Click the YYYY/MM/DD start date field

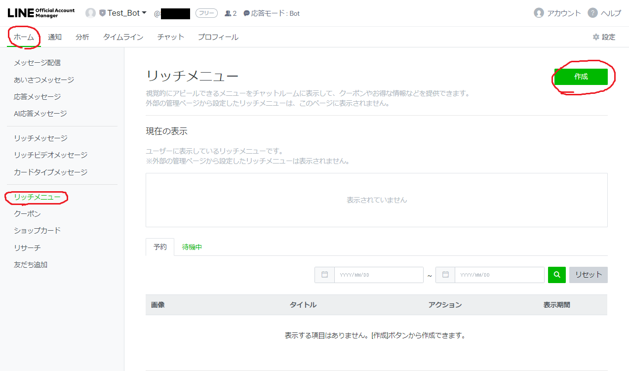point(379,275)
